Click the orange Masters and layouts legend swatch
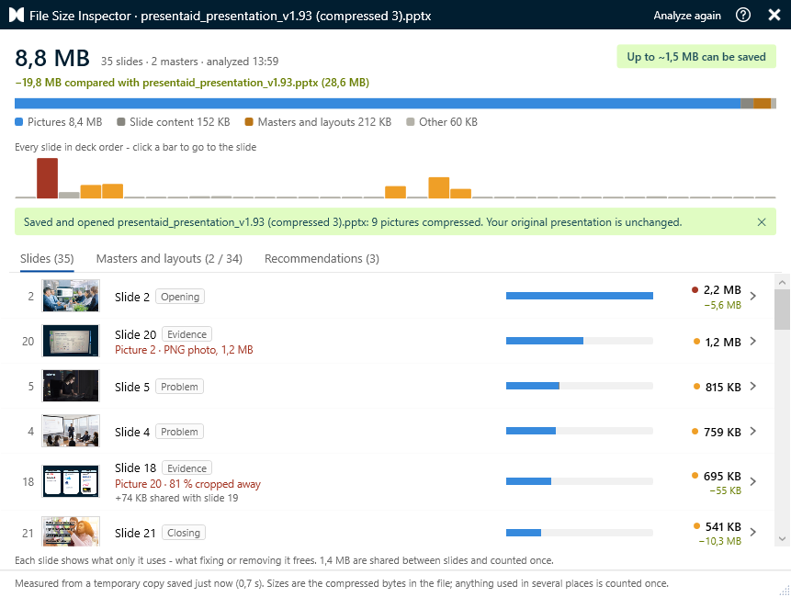The height and width of the screenshot is (597, 791). 249,122
